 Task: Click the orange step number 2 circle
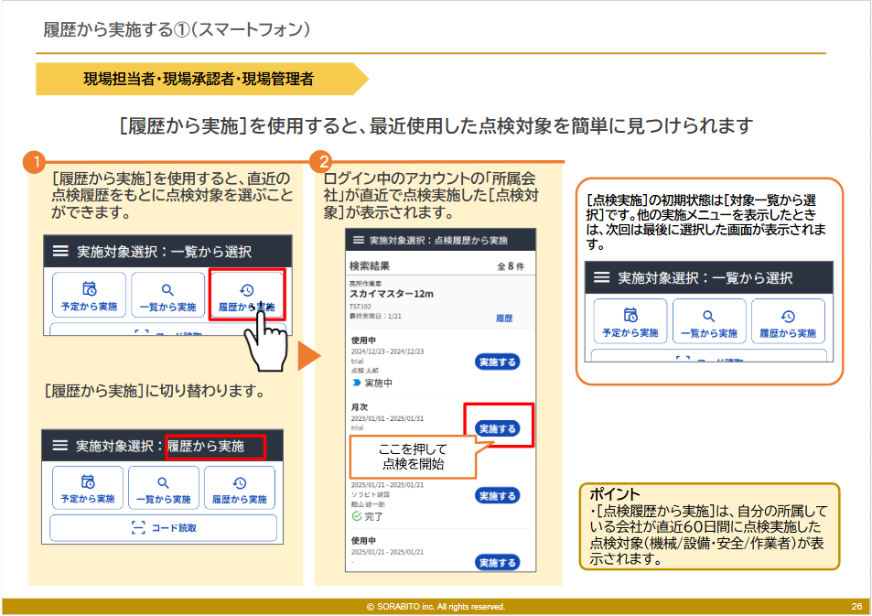pyautogui.click(x=321, y=162)
